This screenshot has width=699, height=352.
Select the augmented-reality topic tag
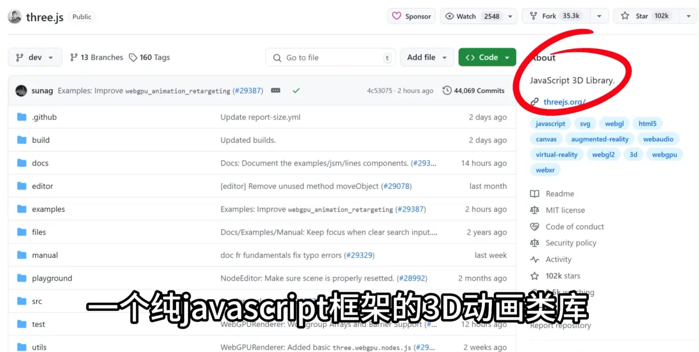[x=600, y=139]
